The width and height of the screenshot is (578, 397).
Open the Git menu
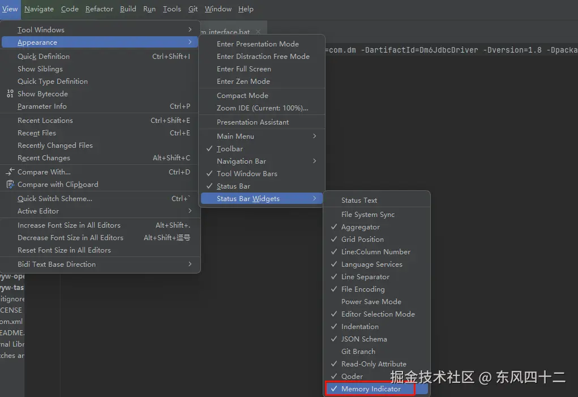click(x=192, y=8)
